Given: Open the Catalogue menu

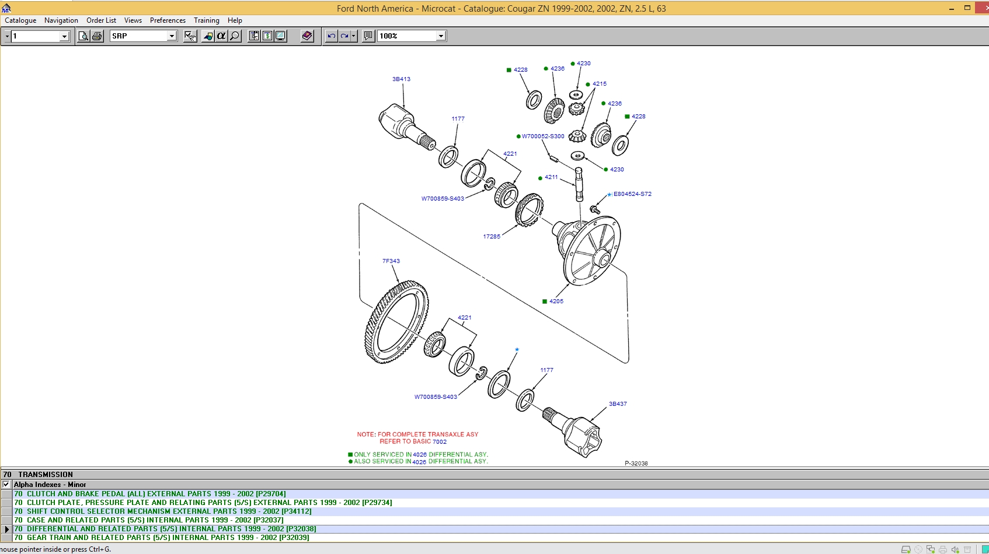Looking at the screenshot, I should [20, 20].
